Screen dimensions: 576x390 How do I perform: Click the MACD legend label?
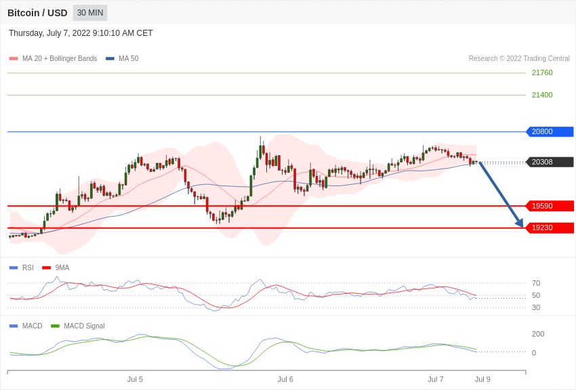pos(33,326)
